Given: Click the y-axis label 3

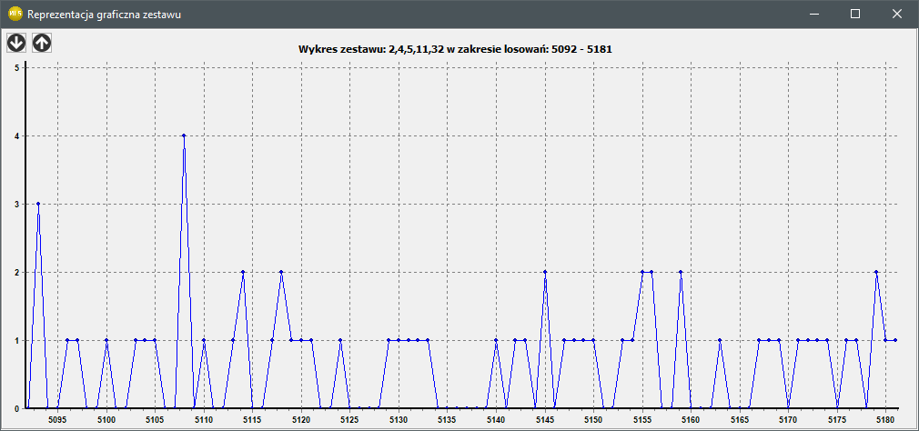Looking at the screenshot, I should (17, 204).
